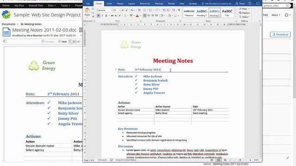The height and width of the screenshot is (166, 296).
Task: Click My Files in Alfresco navigation
Action: [19, 6]
